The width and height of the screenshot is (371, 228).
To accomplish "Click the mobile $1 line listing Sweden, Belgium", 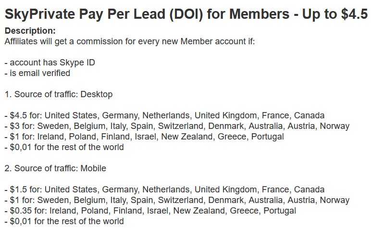I will pyautogui.click(x=177, y=200).
